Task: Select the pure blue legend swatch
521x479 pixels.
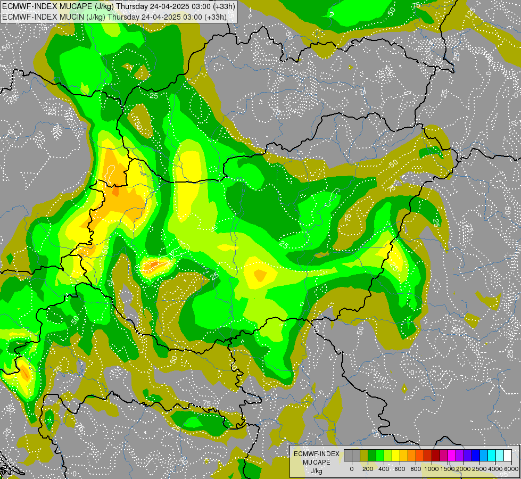Action: 476,456
